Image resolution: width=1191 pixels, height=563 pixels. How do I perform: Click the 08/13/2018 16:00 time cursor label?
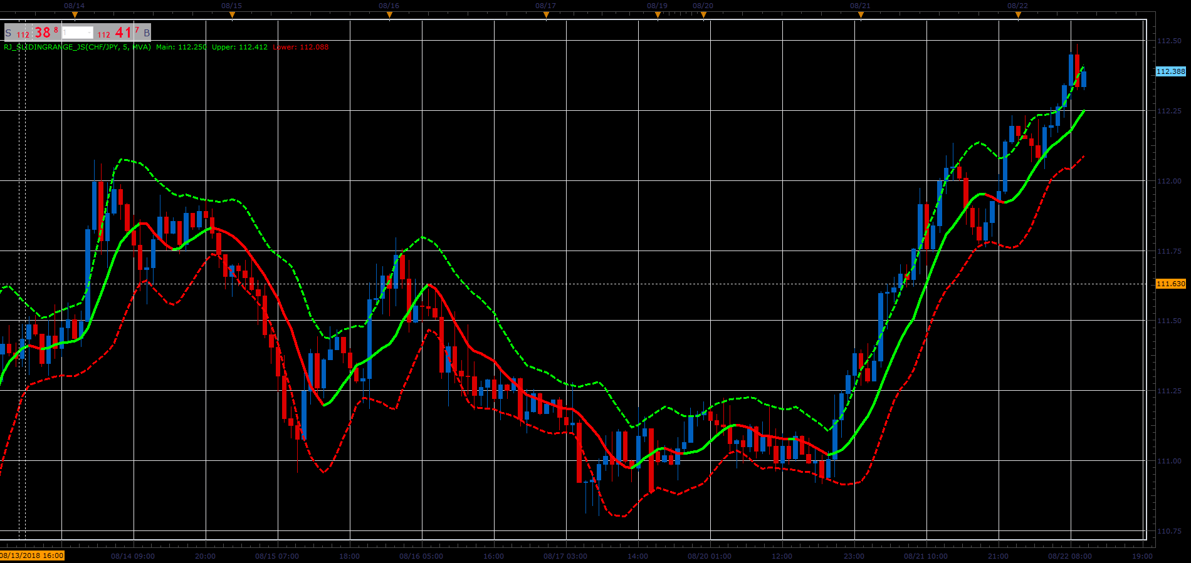point(32,555)
